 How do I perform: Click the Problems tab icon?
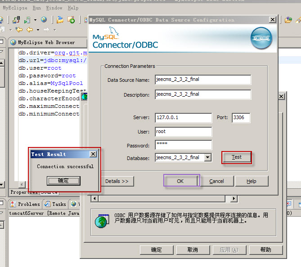[x=13, y=204]
